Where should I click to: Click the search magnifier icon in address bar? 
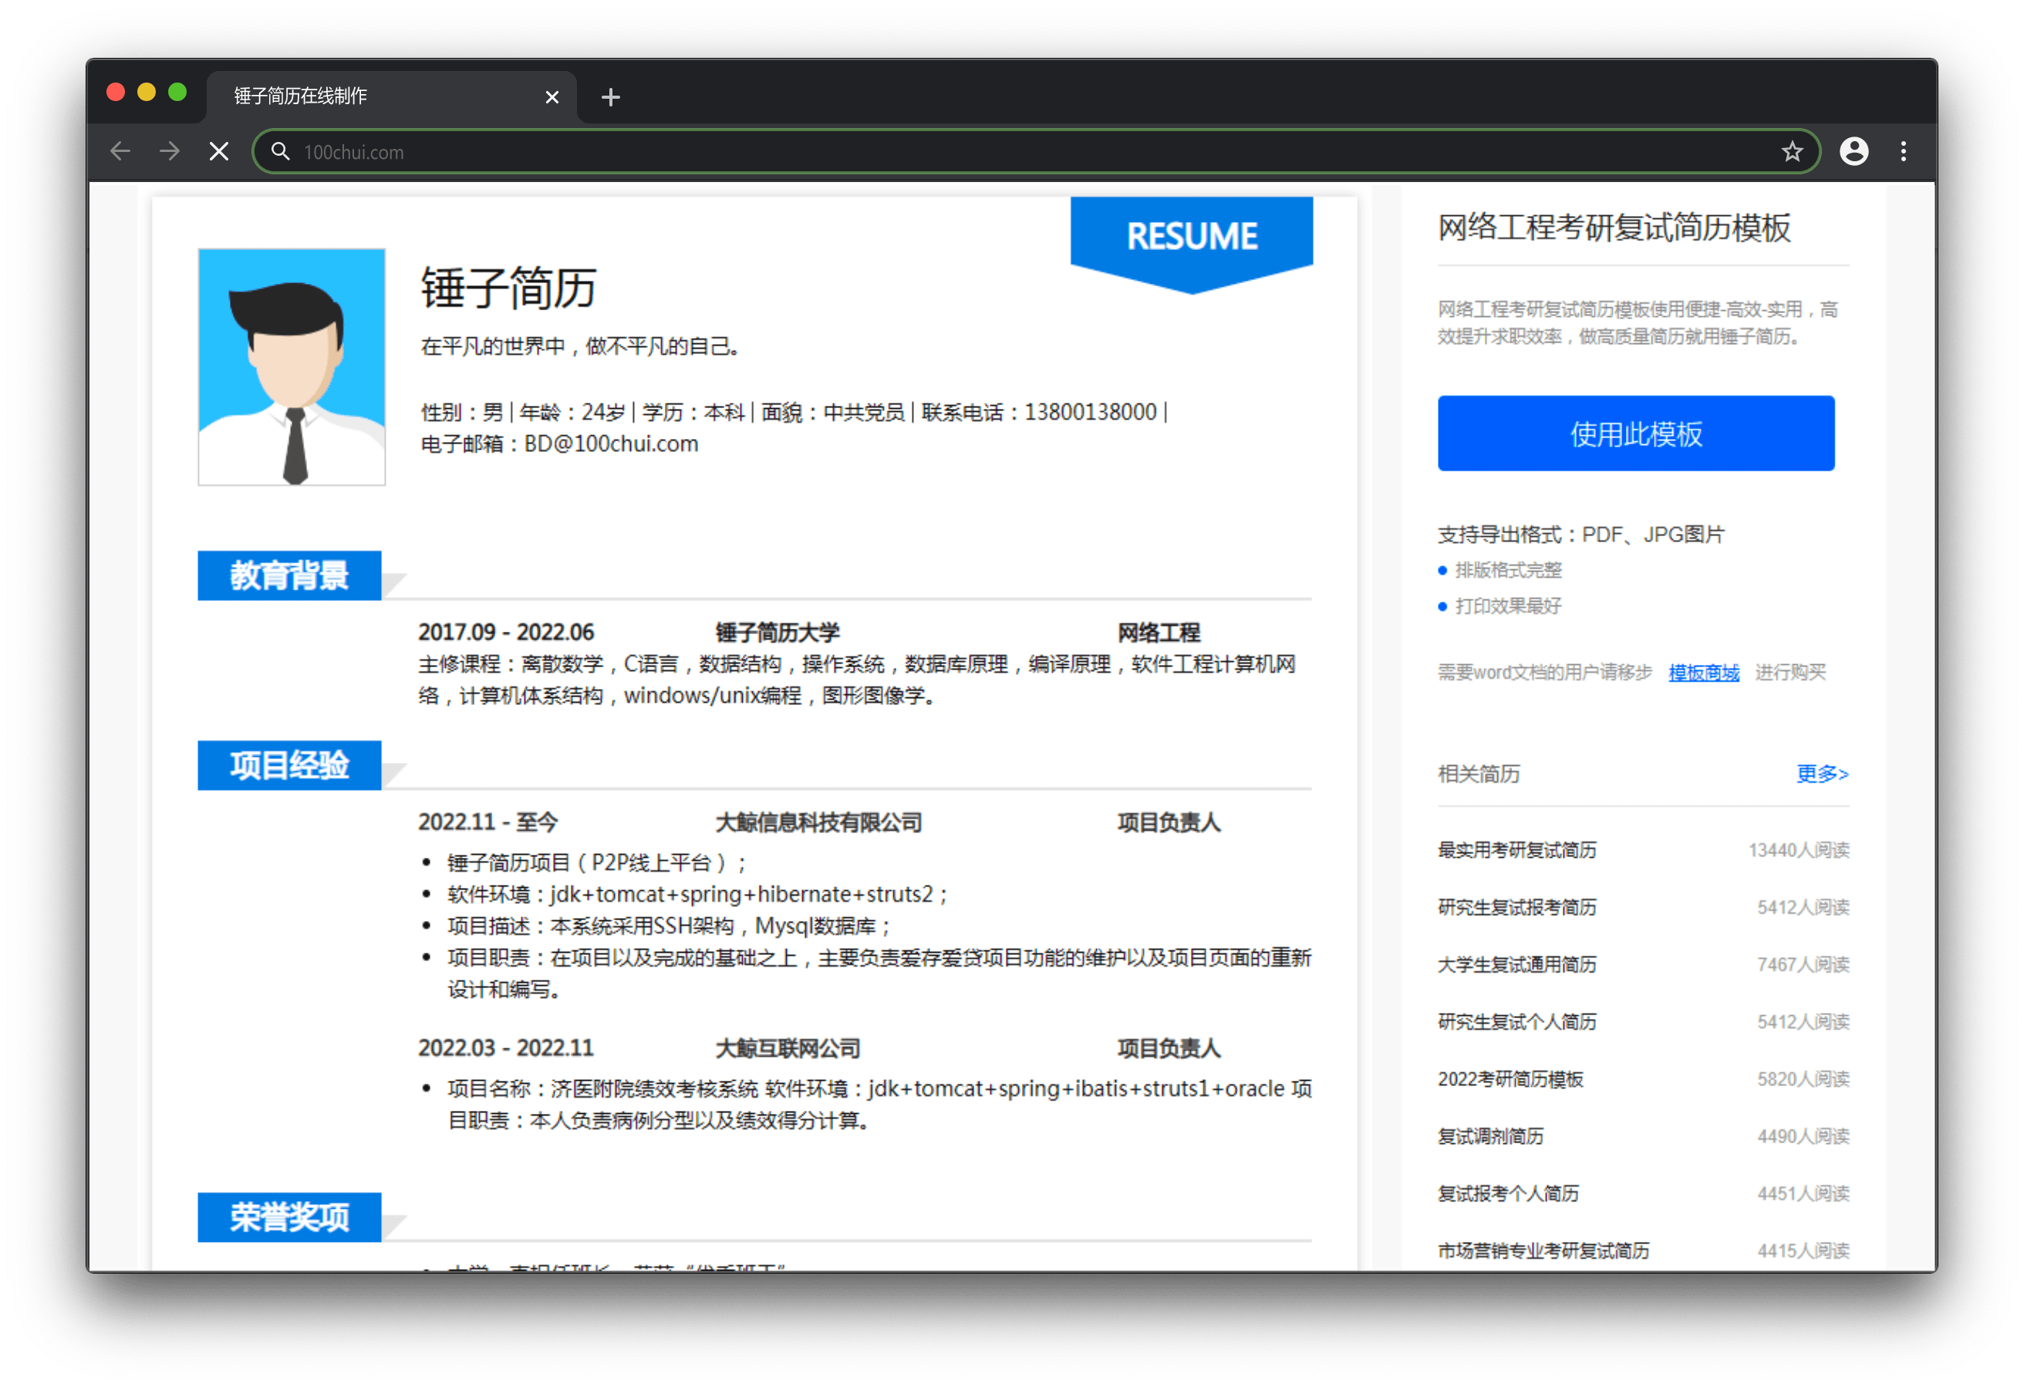279,152
